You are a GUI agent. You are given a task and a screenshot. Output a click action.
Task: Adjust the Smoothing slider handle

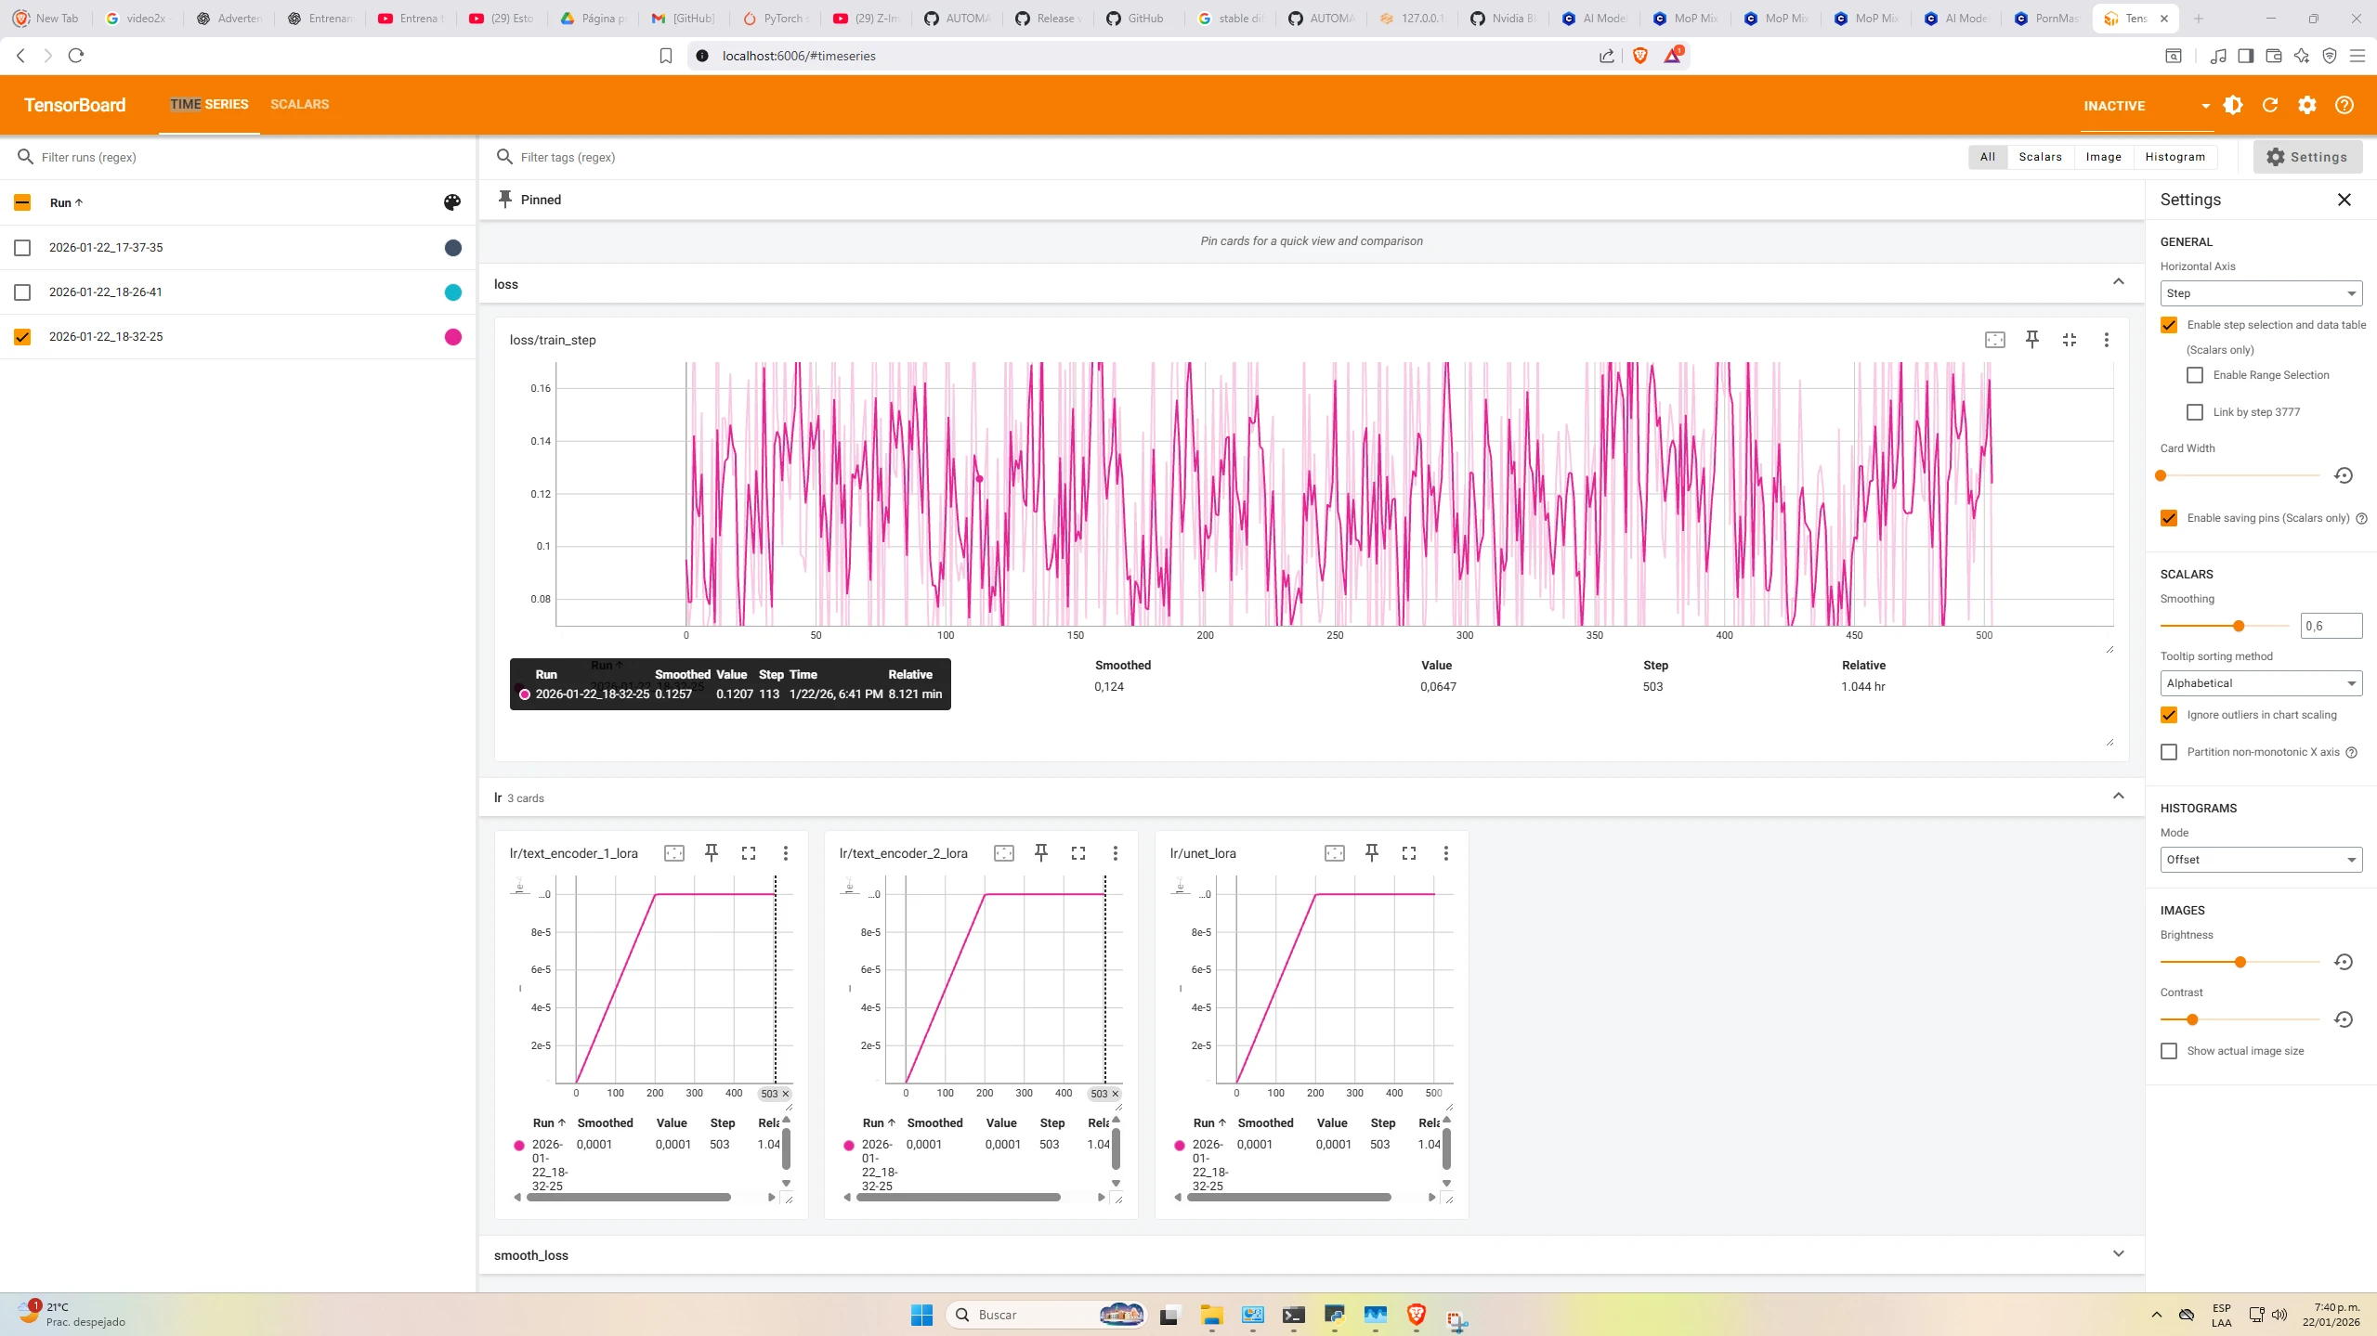(x=2238, y=626)
